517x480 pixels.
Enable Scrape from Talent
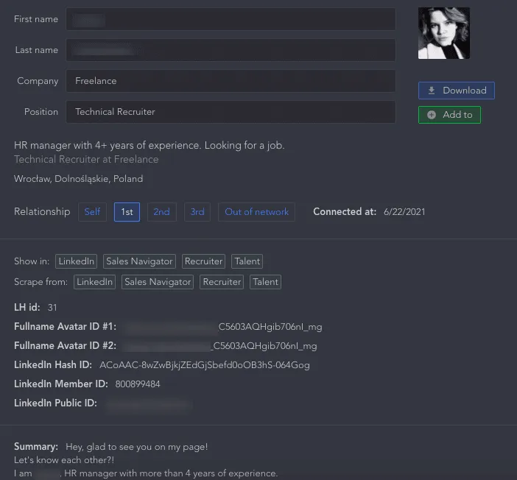(265, 282)
